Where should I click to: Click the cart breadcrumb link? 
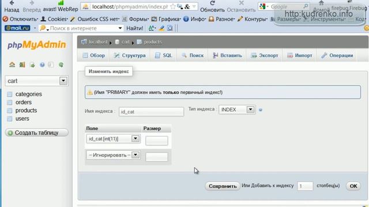point(126,42)
